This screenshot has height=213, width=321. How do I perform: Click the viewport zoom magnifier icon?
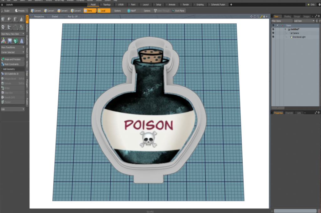tap(258, 17)
